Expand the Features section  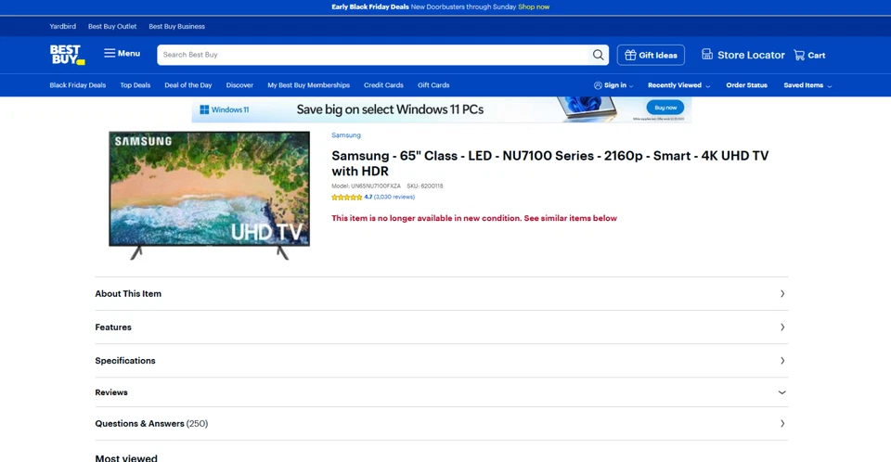pyautogui.click(x=442, y=327)
